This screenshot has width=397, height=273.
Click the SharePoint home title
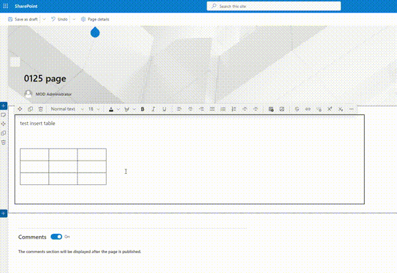[x=26, y=6]
